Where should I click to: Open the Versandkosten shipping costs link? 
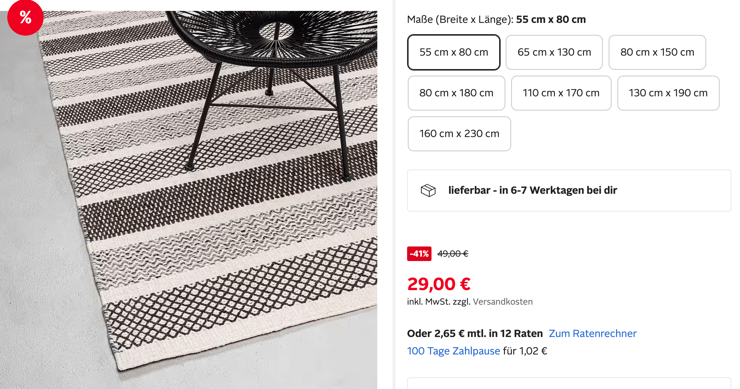503,302
